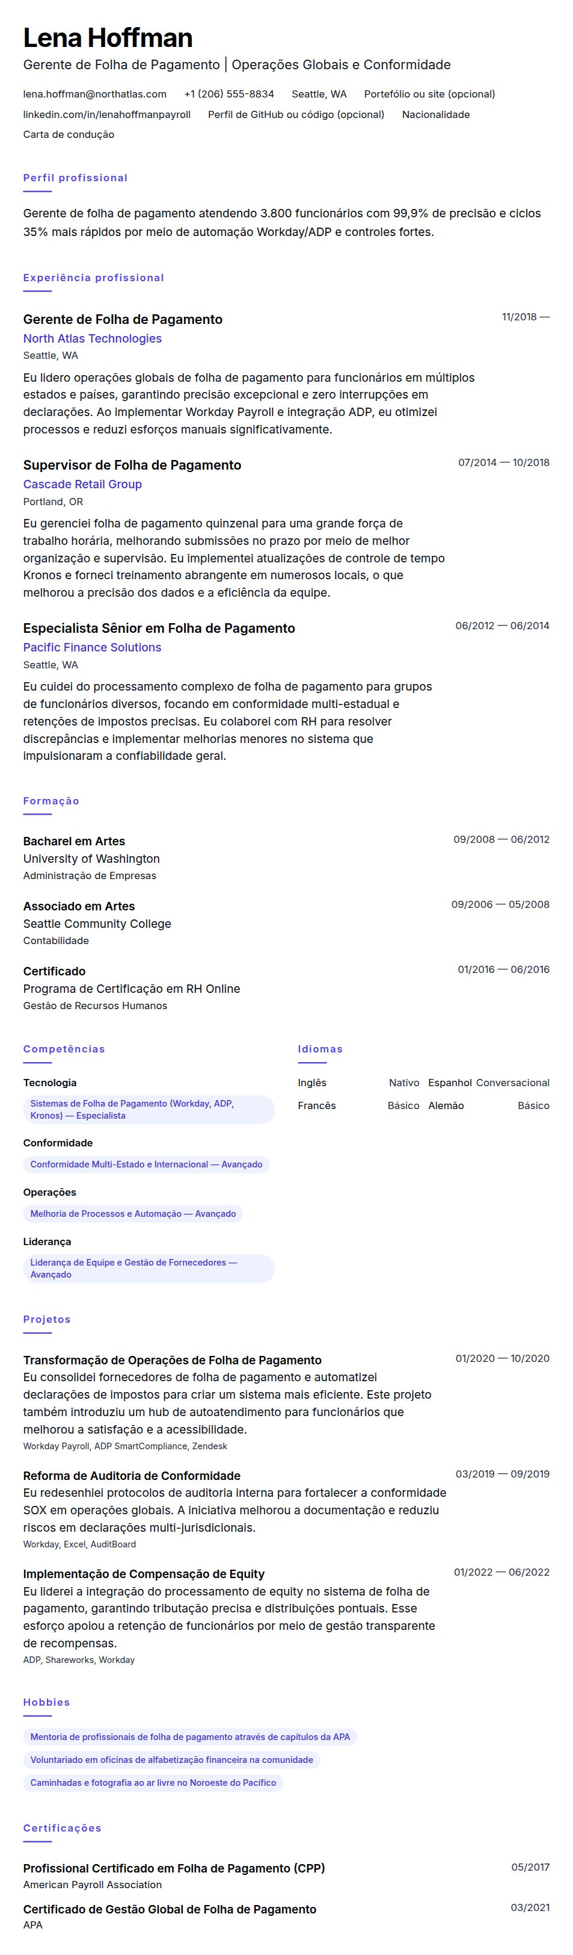Select the Experiência profissional section heading

93,278
